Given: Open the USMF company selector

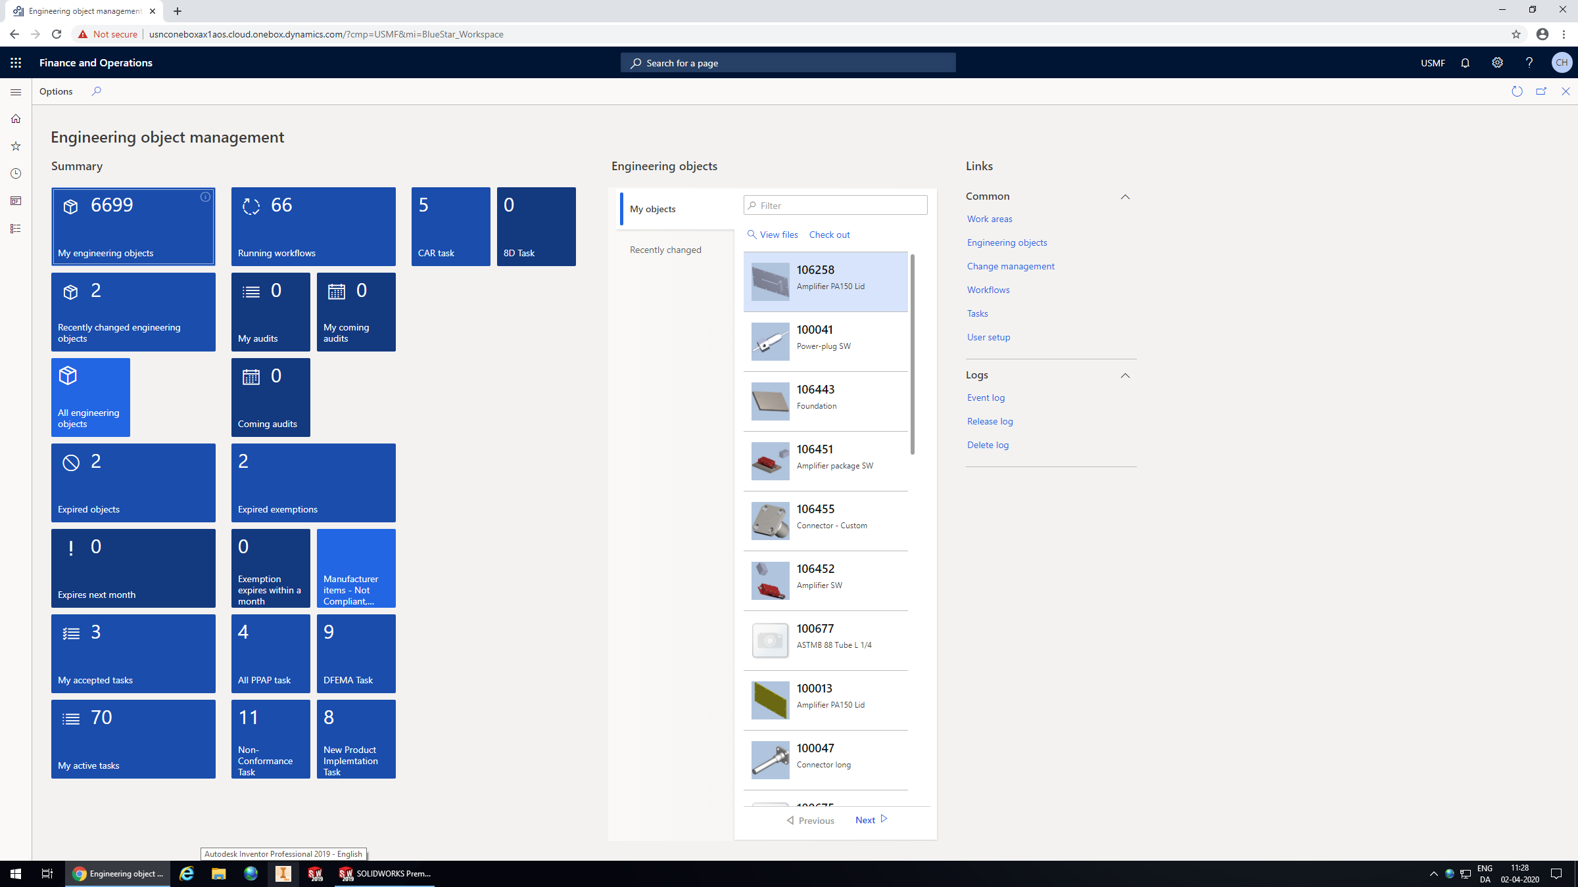Looking at the screenshot, I should 1432,62.
